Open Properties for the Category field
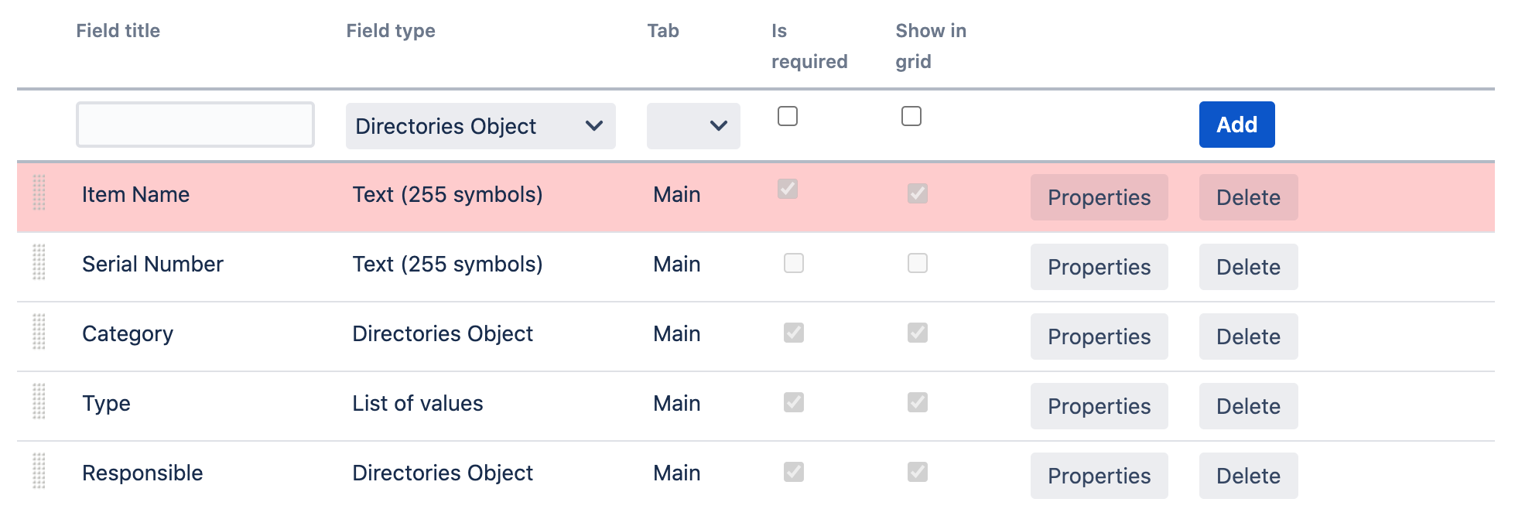1515x509 pixels. pyautogui.click(x=1099, y=336)
